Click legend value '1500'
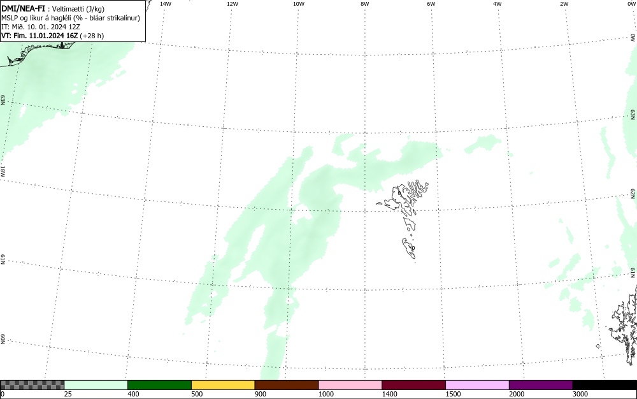This screenshot has width=637, height=399. (x=453, y=394)
